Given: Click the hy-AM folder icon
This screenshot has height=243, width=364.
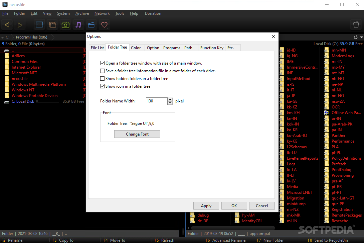Looking at the screenshot, I should [237, 215].
